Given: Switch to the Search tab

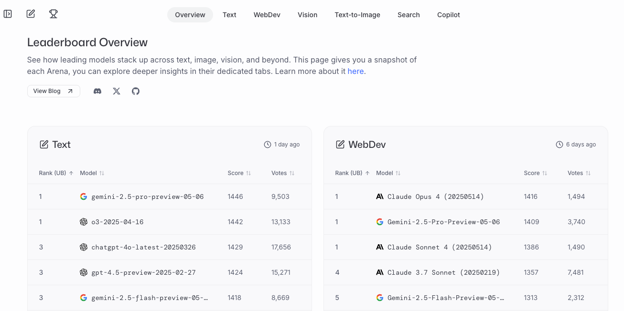Looking at the screenshot, I should (409, 15).
